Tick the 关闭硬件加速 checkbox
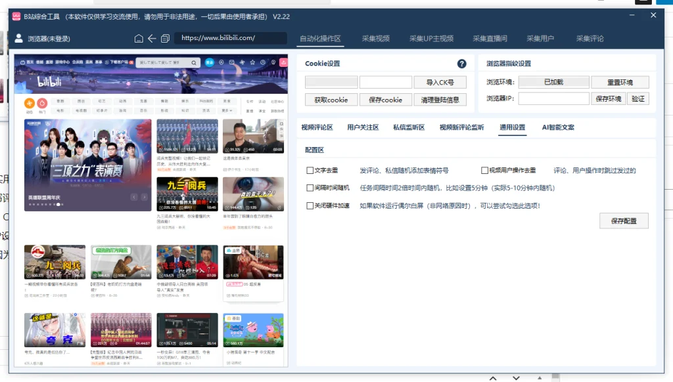This screenshot has height=382, width=673. (310, 206)
